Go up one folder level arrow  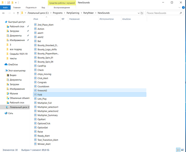pos(18,13)
